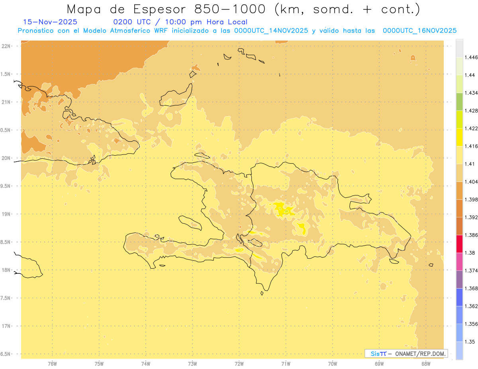Click the '0000UTC_16NOV2025' valid-until timestamp
The image size is (478, 369).
click(x=419, y=31)
